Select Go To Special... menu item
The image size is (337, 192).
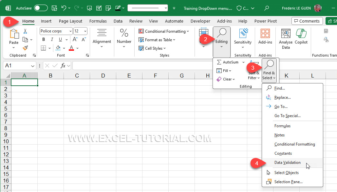pos(292,116)
